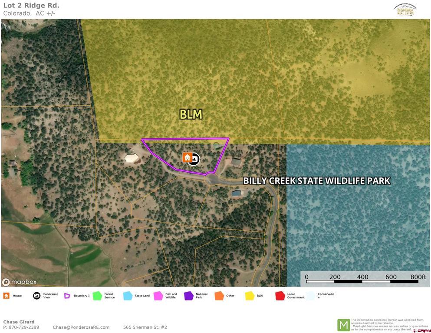Click the green MapRight M logo
This screenshot has height=333, width=431.
[x=343, y=325]
